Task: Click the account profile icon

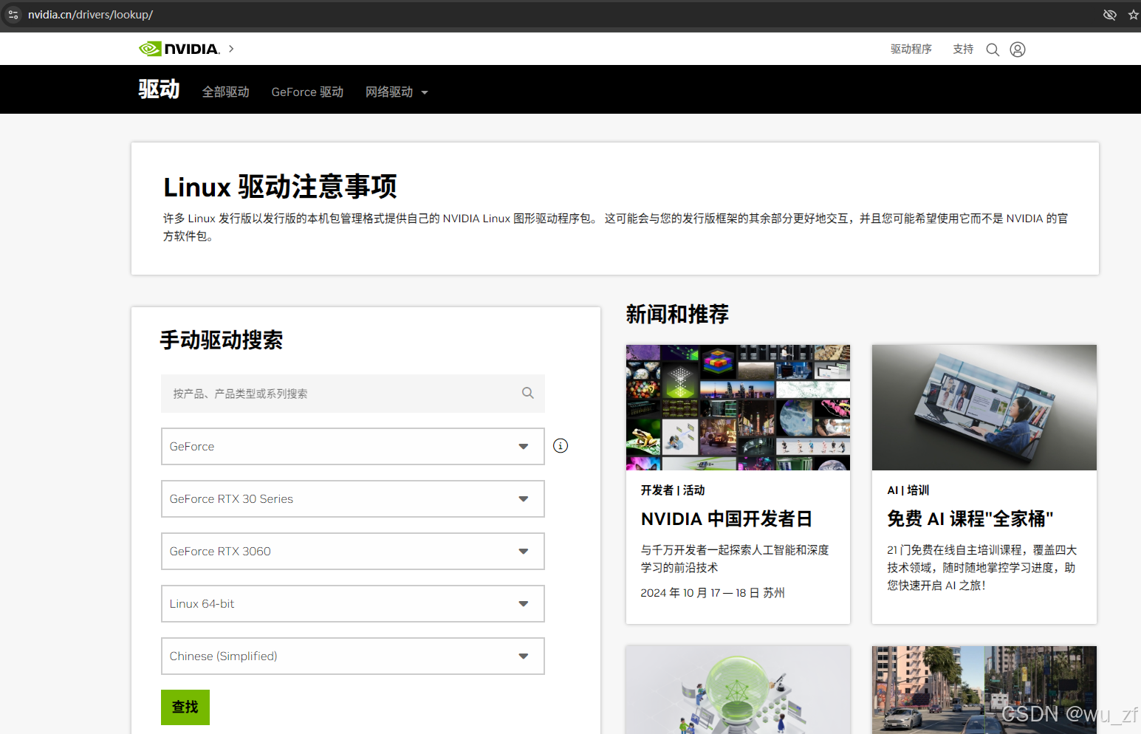Action: tap(1018, 49)
